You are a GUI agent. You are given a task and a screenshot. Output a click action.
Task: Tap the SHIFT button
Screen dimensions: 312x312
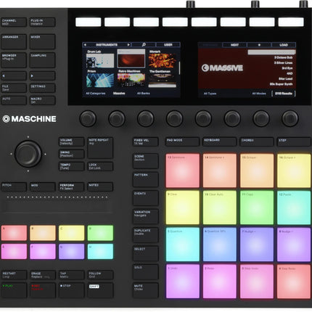coord(100,290)
